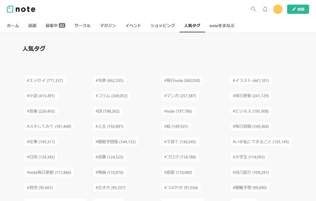
Task: Open the #大学生 tag
Action: pyautogui.click(x=249, y=157)
